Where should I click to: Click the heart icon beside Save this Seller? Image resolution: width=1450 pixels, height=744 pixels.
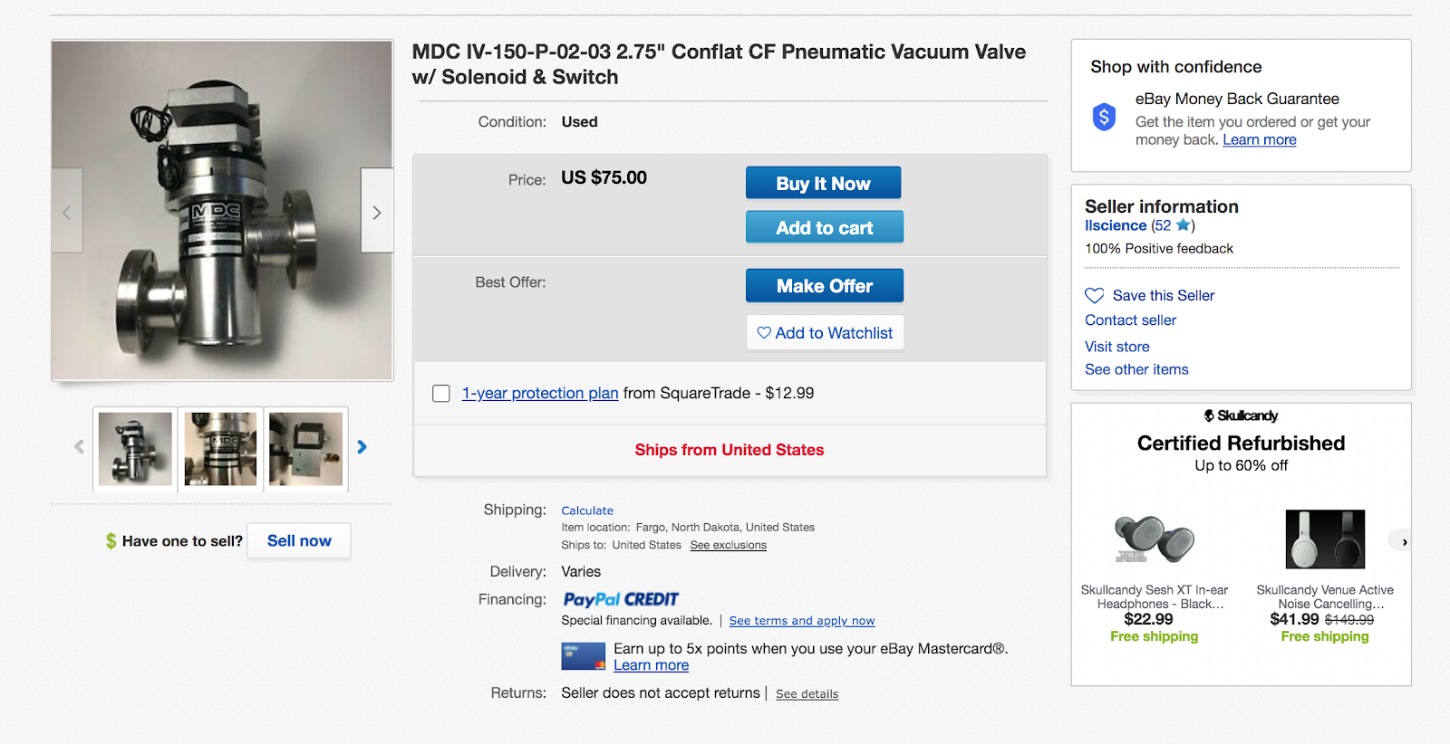tap(1095, 296)
